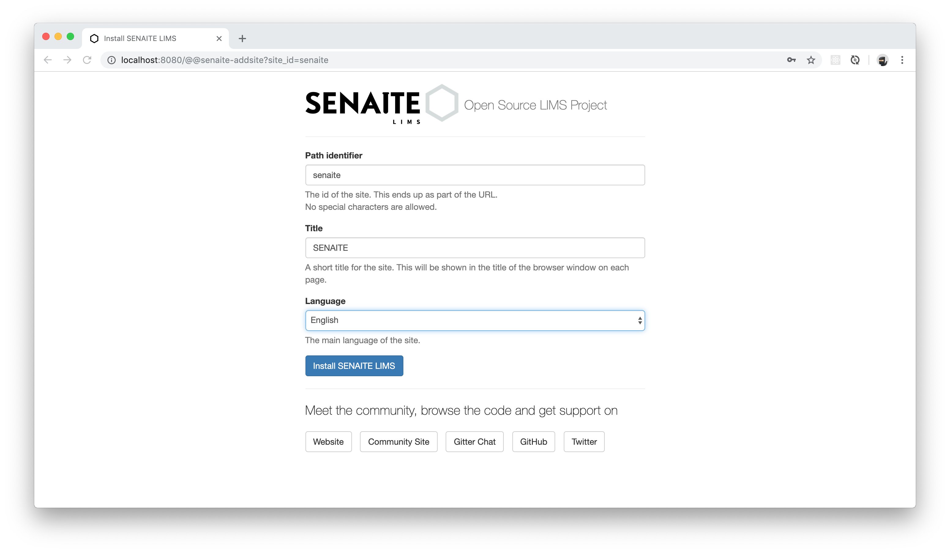Click the browser forward navigation icon

[x=67, y=60]
